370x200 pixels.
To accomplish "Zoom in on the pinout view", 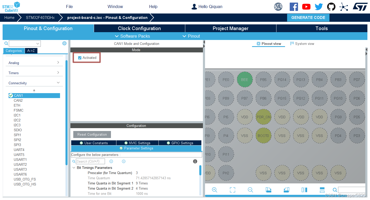I will (x=215, y=190).
